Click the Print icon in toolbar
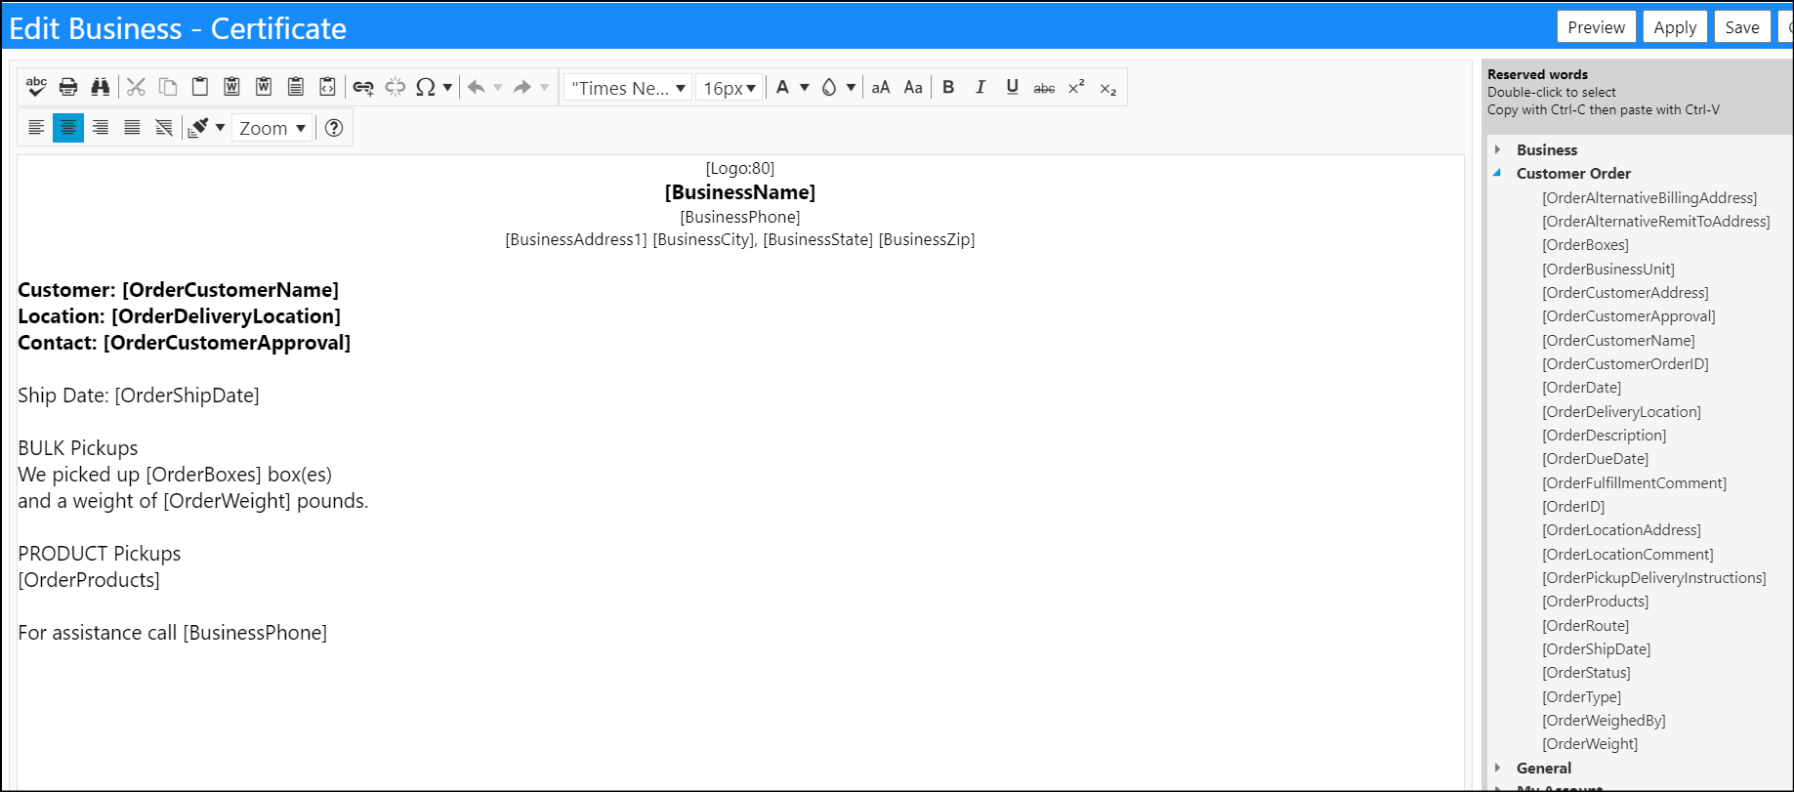Screen dimensions: 1794x792 (x=68, y=87)
